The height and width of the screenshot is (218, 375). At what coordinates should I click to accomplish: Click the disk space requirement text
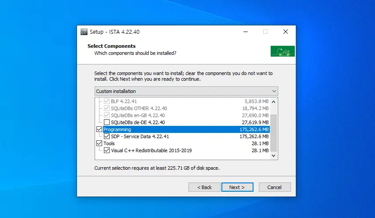click(x=157, y=168)
